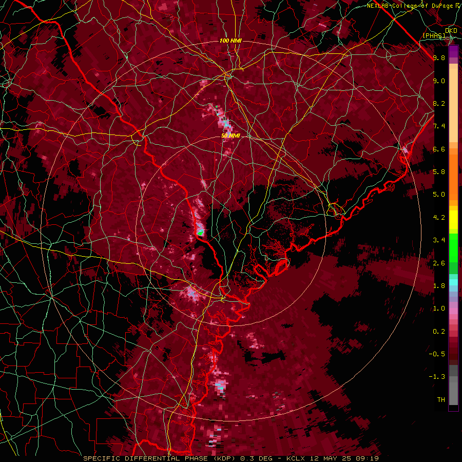Viewport: 462px width, 462px height.
Task: Click the 4.2 scale value
Action: tap(439, 218)
